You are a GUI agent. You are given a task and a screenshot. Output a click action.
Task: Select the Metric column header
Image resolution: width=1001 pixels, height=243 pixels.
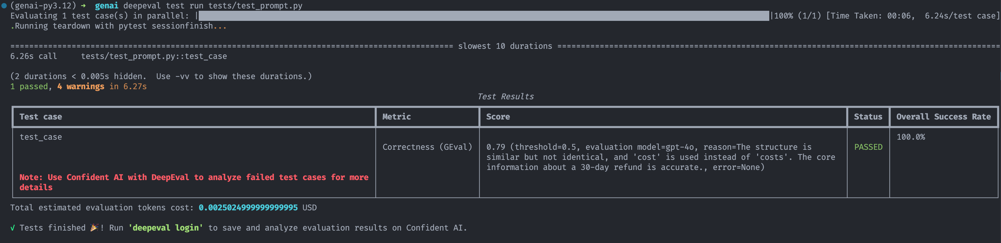coord(396,117)
